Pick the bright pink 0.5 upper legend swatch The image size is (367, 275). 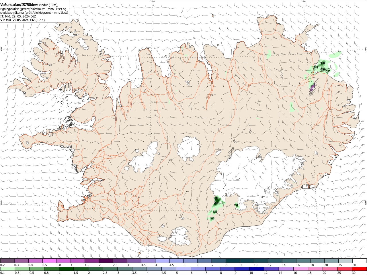(x=49, y=261)
